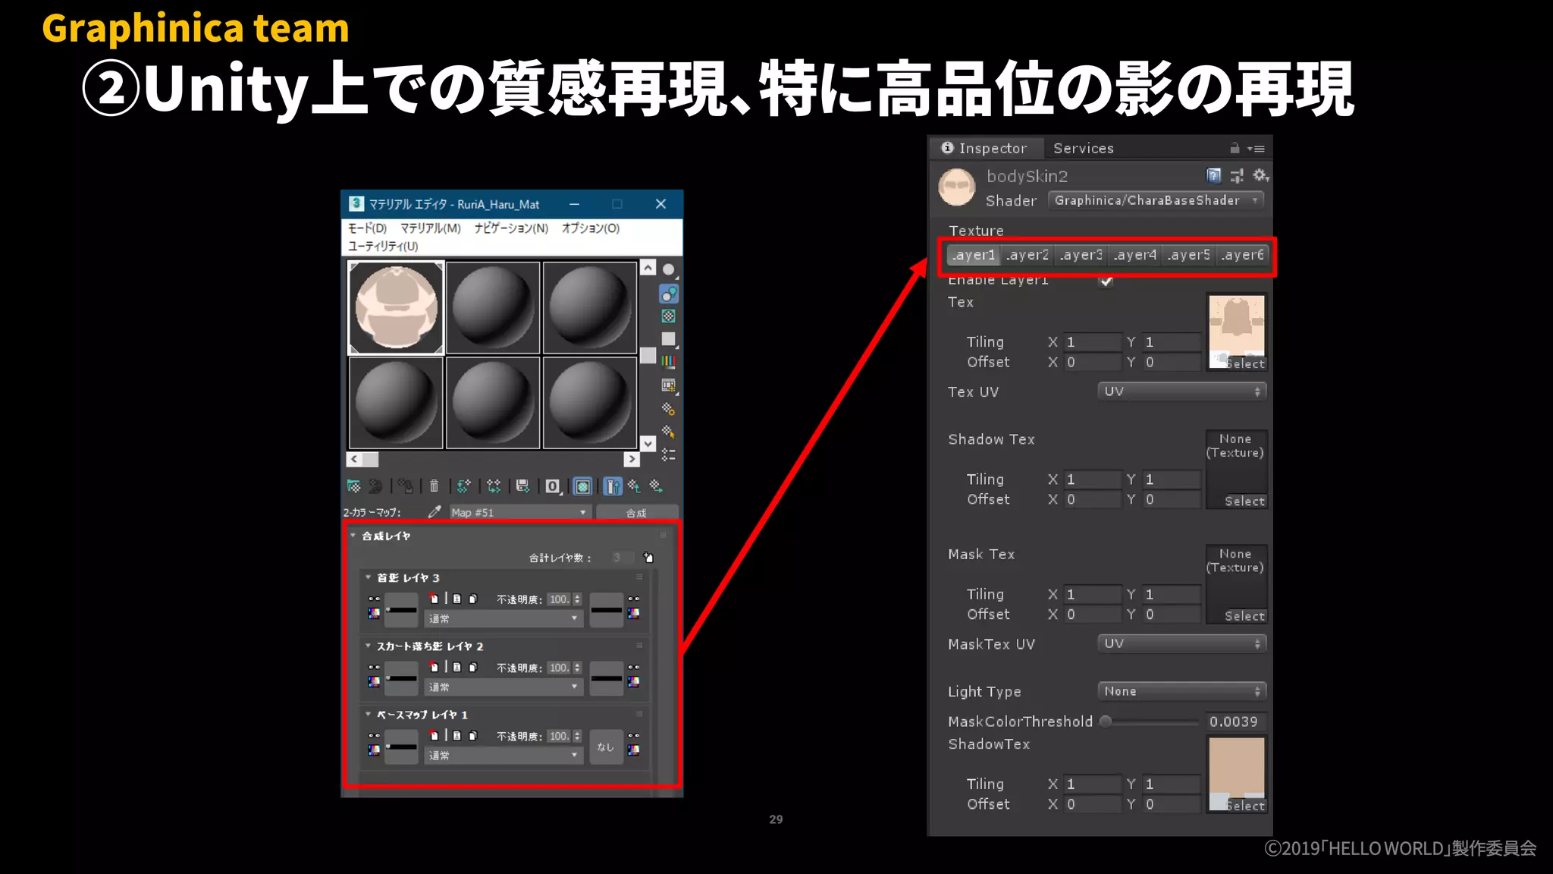Open the Unity Inspector help book icon

[x=1213, y=176]
